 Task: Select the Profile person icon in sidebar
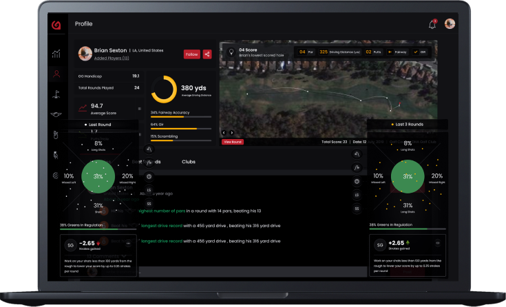(x=56, y=74)
